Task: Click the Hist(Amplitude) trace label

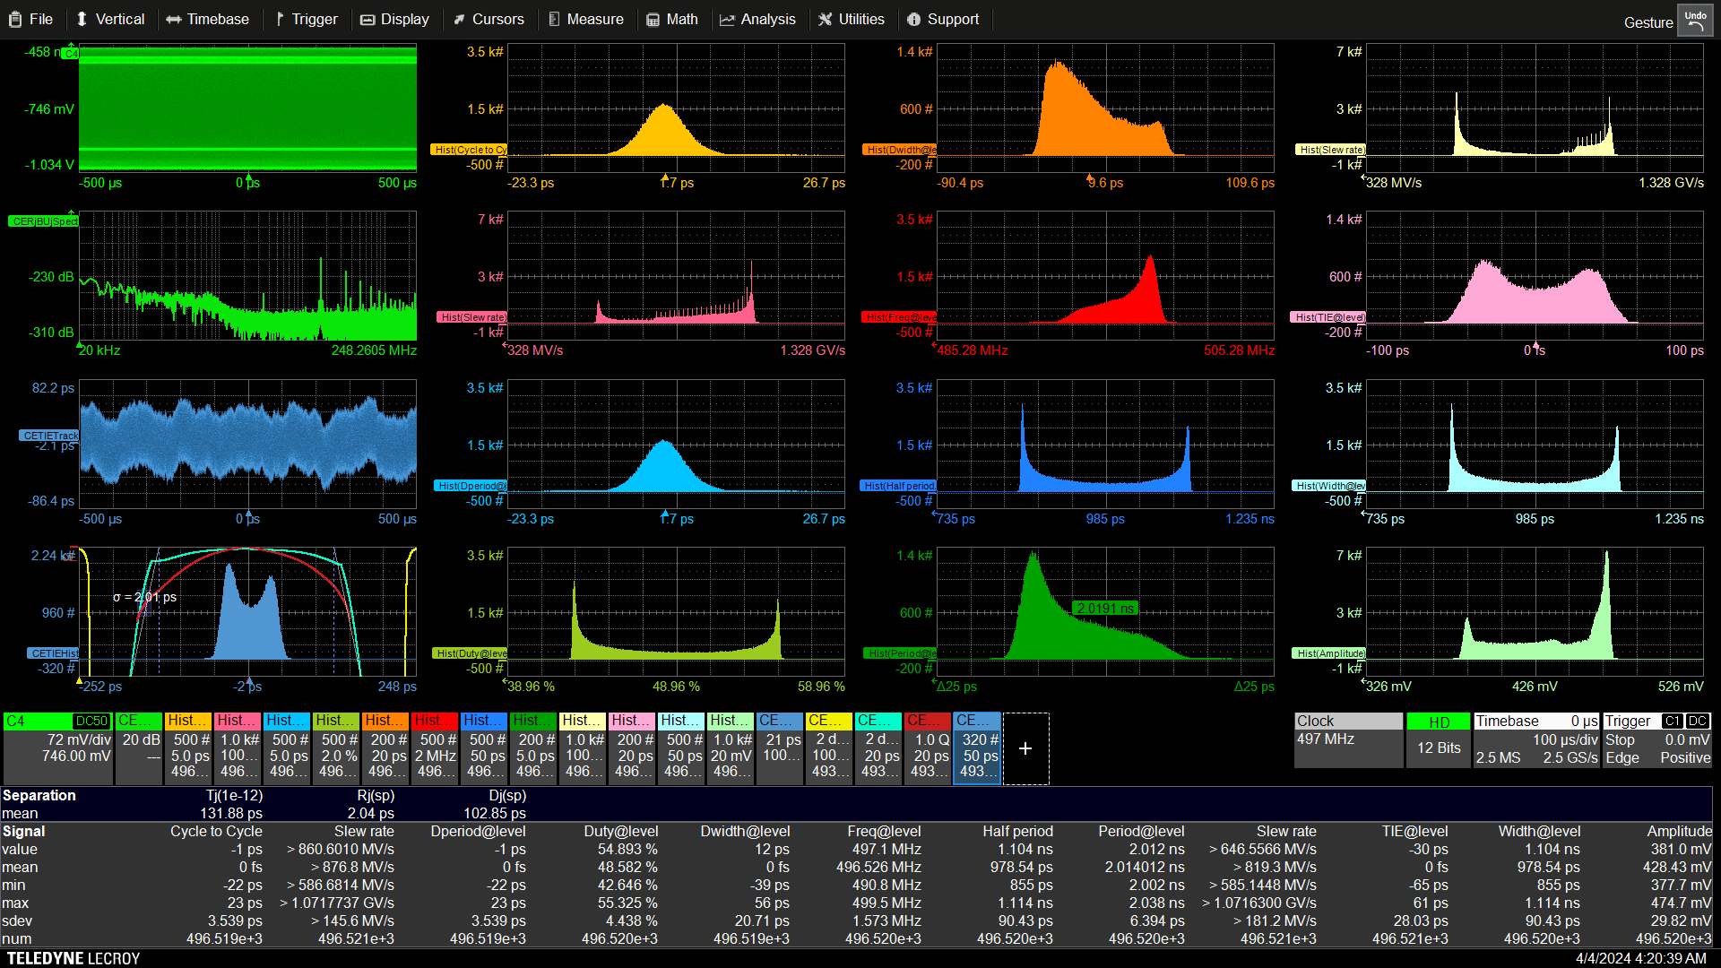Action: 1330,653
